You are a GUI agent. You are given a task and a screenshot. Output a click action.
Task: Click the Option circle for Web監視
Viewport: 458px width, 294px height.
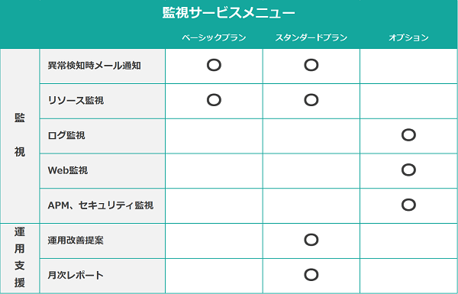pos(408,170)
